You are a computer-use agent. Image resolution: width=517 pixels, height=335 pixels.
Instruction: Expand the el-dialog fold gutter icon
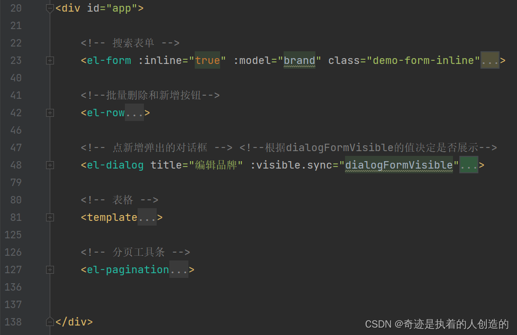pyautogui.click(x=50, y=165)
